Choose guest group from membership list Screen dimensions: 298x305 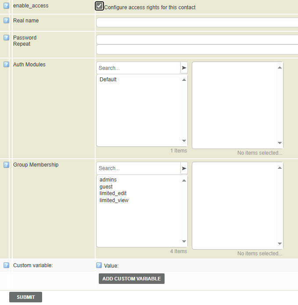(106, 187)
